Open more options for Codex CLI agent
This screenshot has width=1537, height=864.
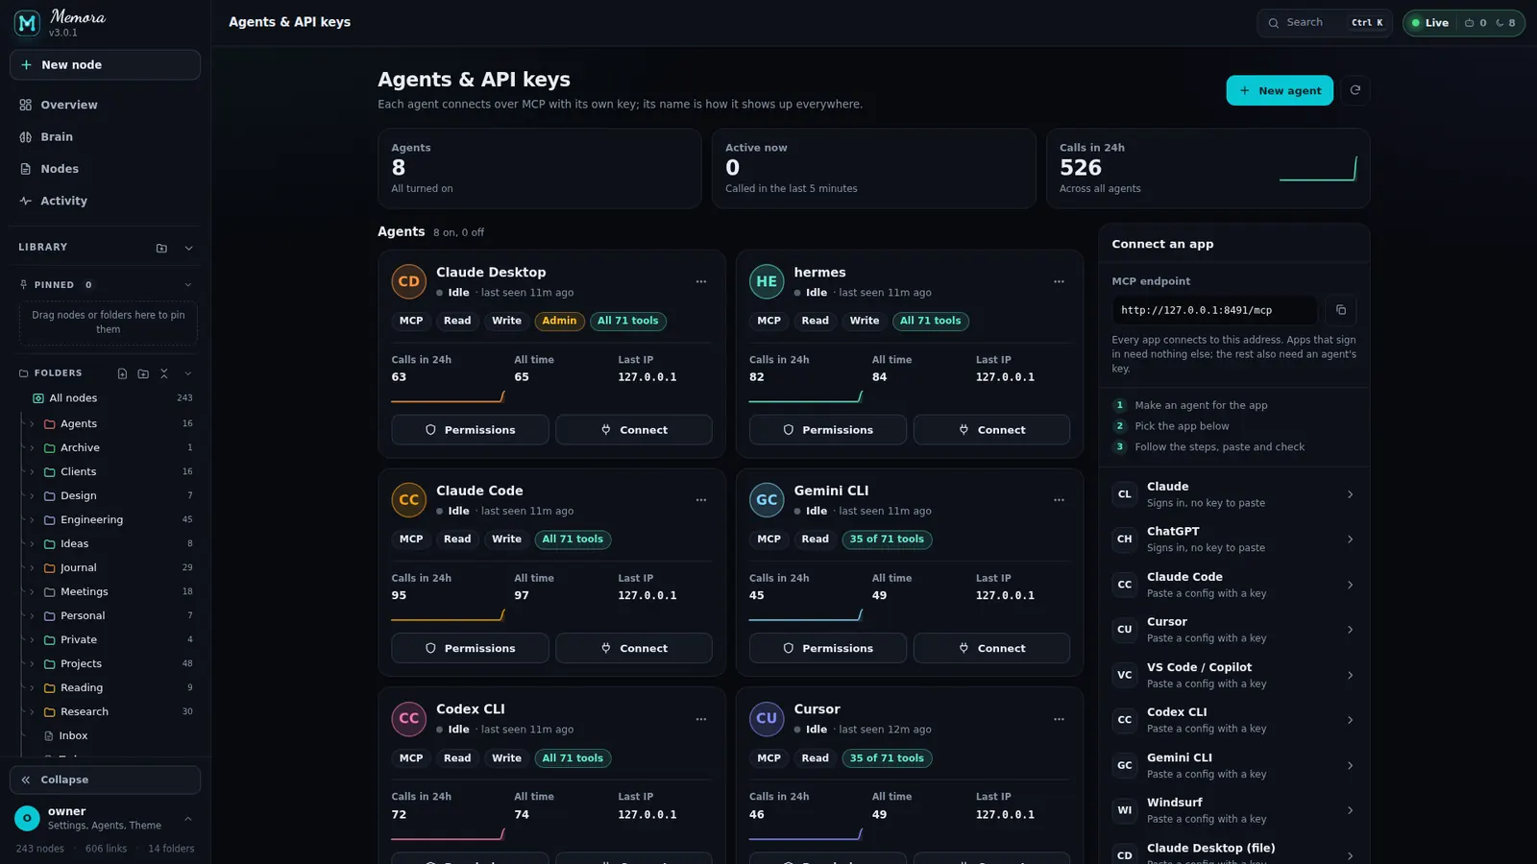point(701,719)
